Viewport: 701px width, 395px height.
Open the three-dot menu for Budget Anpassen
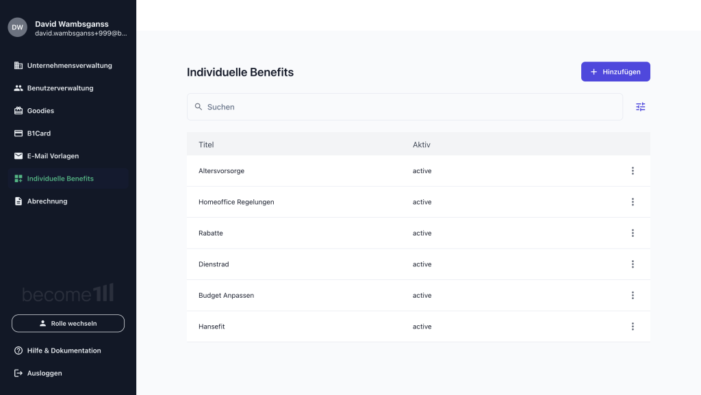[633, 295]
